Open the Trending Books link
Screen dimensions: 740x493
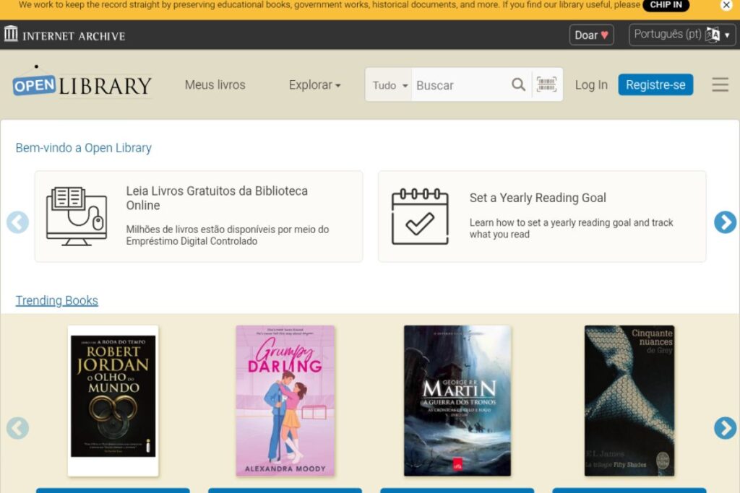click(x=57, y=301)
